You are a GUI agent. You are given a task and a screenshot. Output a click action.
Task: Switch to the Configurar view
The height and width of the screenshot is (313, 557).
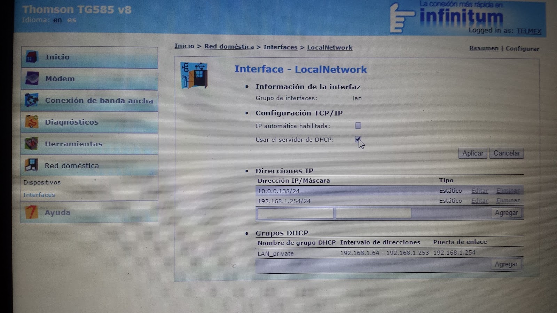click(522, 49)
